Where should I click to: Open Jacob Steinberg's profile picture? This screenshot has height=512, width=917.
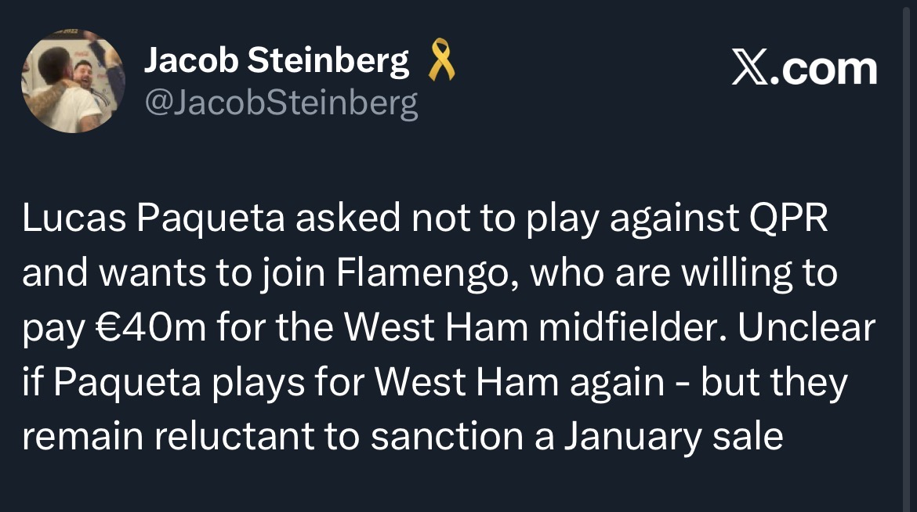tap(72, 81)
